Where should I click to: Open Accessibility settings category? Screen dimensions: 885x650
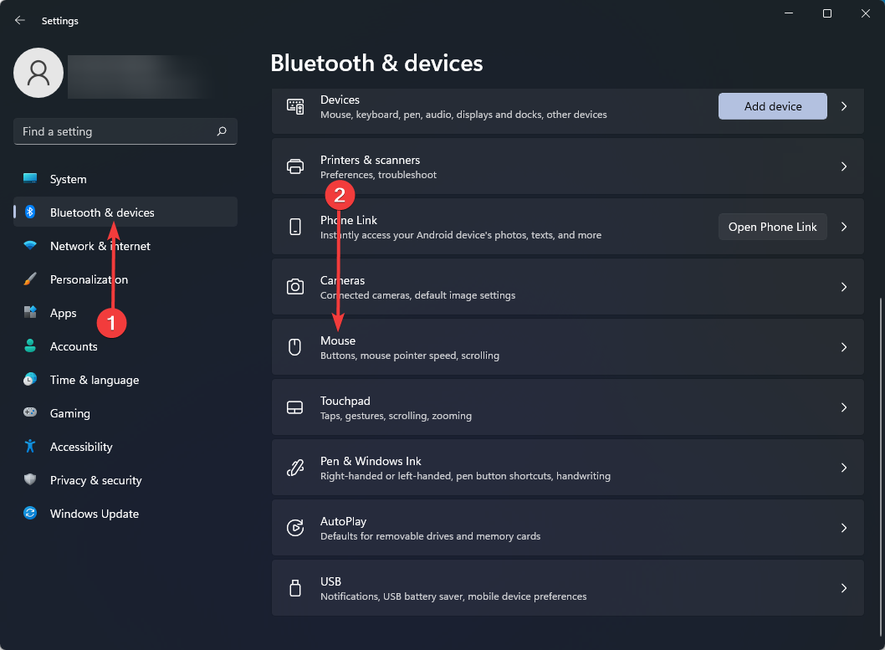[80, 447]
